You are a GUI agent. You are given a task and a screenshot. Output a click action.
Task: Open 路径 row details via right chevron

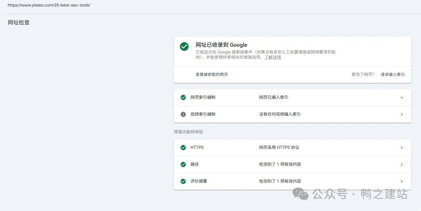click(402, 164)
